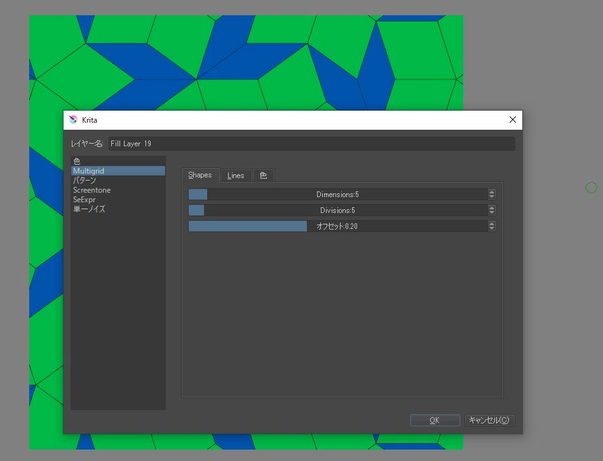Select the 色 generator in the list
This screenshot has width=603, height=461.
pyautogui.click(x=118, y=162)
